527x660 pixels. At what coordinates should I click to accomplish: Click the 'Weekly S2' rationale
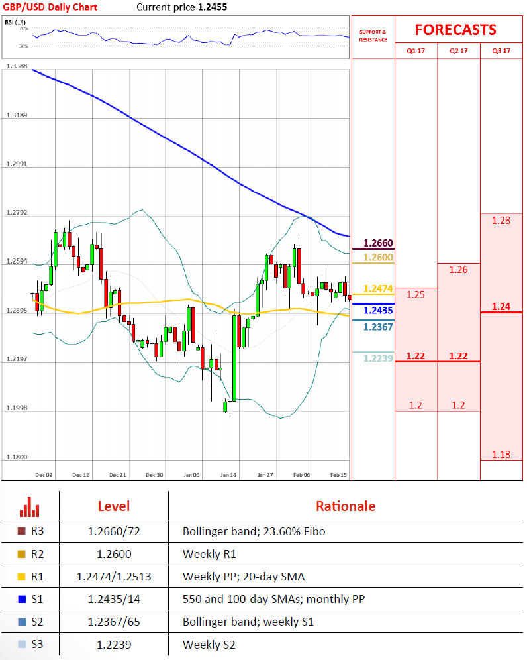[209, 644]
